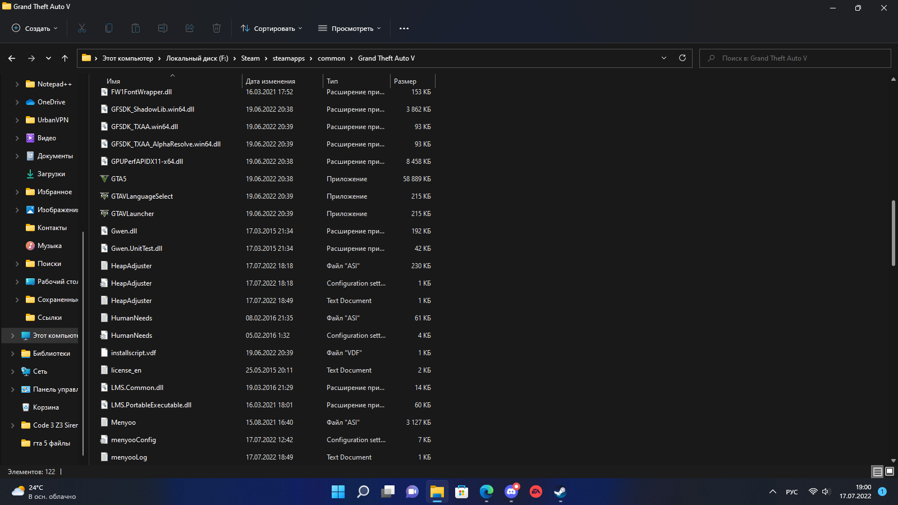Screen dimensions: 898x505
Task: Click the Copy icon in toolbar
Action: [x=109, y=28]
